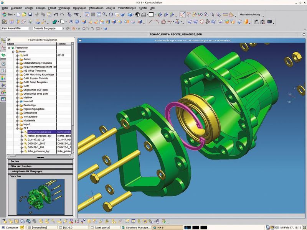Expand the CAM Express Tutorials folder
The image size is (307, 230).
(x=17, y=79)
